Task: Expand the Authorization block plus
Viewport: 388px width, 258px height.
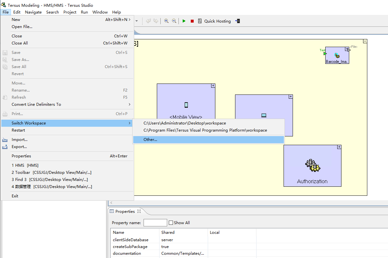Action: click(339, 147)
